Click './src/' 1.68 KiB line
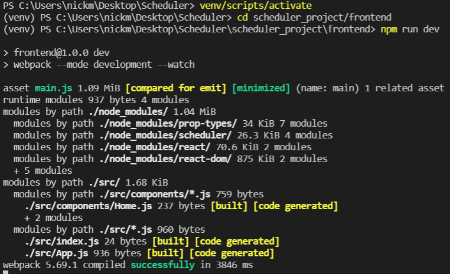450x274 pixels. click(x=86, y=183)
